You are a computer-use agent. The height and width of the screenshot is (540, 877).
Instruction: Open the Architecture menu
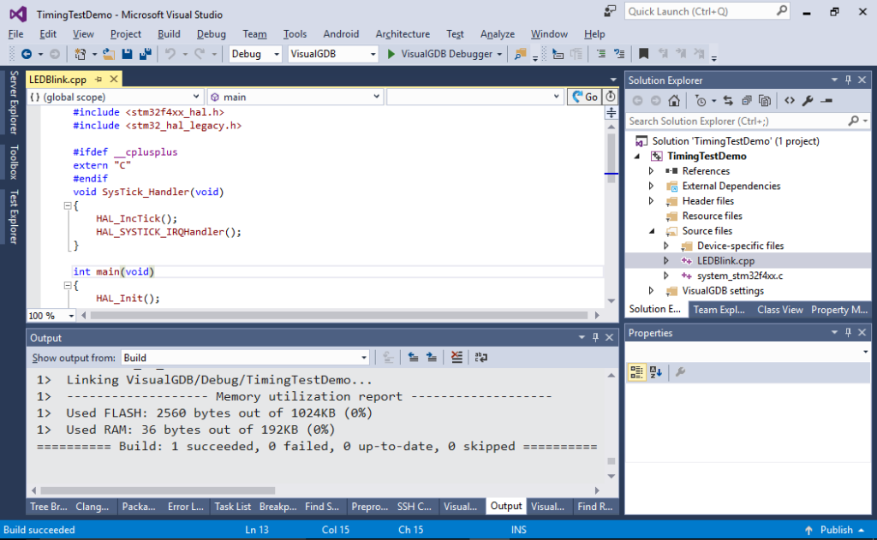click(x=403, y=34)
